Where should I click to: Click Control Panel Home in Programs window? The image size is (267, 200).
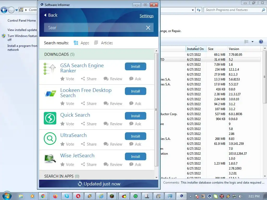point(22,21)
